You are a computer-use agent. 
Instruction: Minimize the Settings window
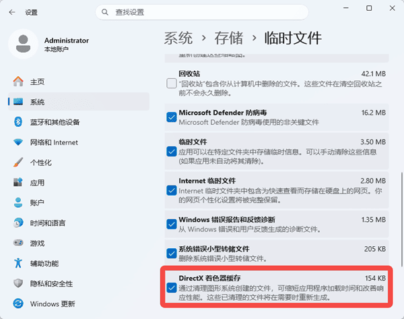346,8
